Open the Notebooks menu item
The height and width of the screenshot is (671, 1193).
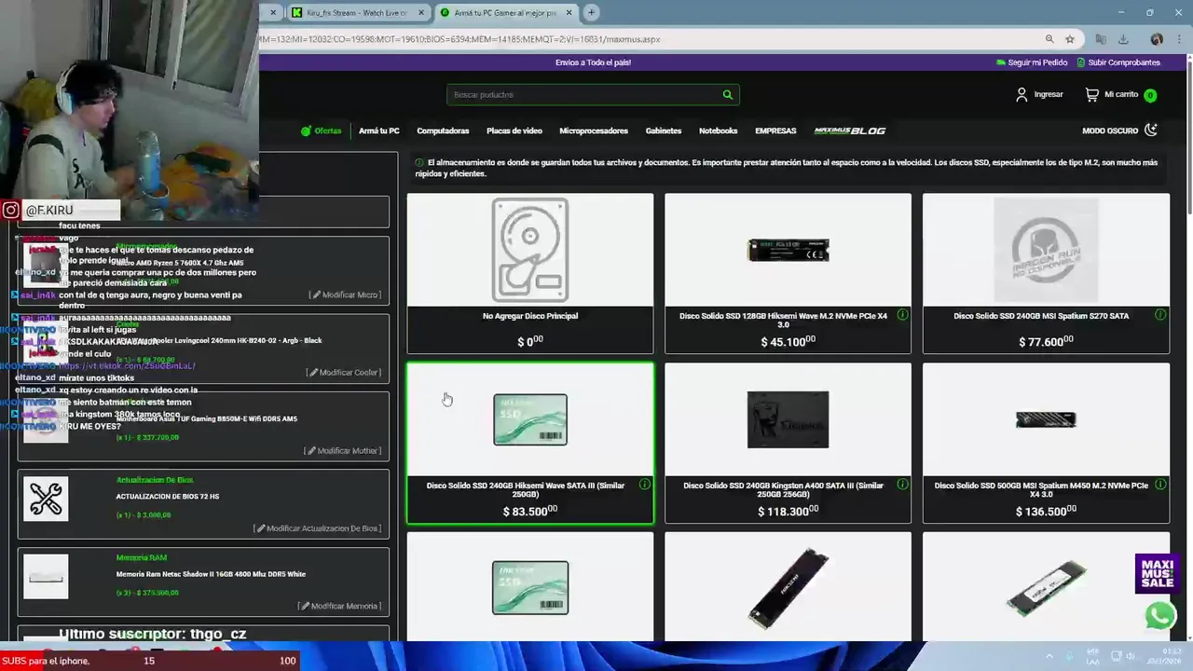718,130
